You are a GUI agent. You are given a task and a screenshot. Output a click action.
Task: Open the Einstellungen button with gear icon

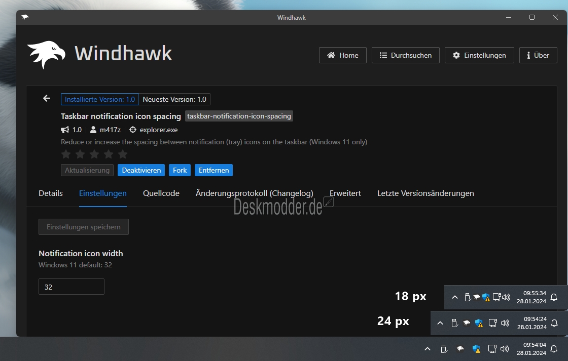[x=479, y=55]
